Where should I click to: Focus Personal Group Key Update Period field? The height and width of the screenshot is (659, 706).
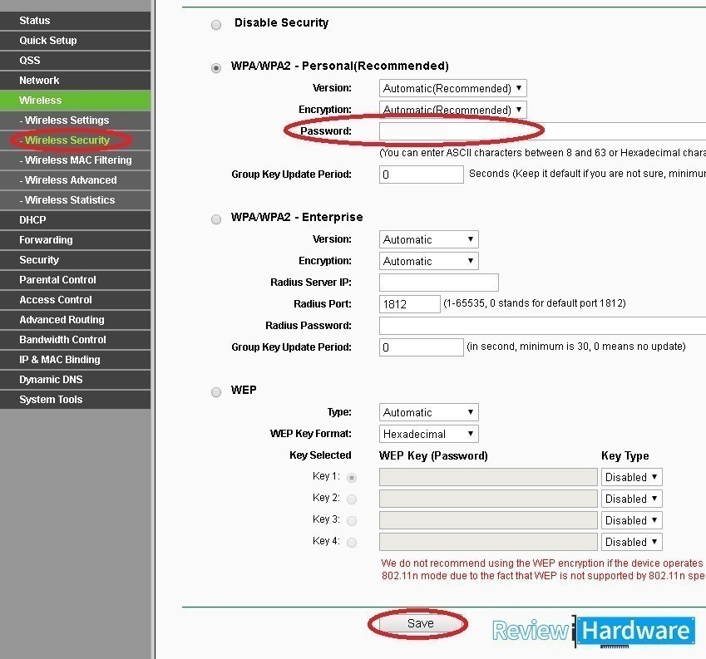point(422,175)
